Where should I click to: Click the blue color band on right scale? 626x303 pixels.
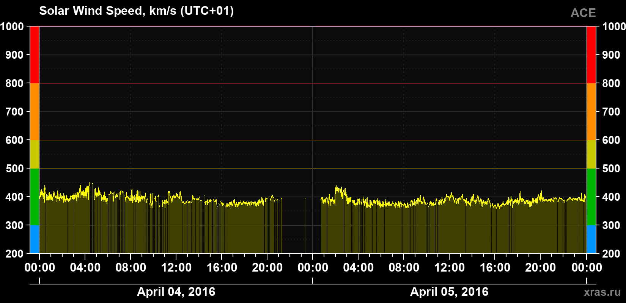coord(591,239)
